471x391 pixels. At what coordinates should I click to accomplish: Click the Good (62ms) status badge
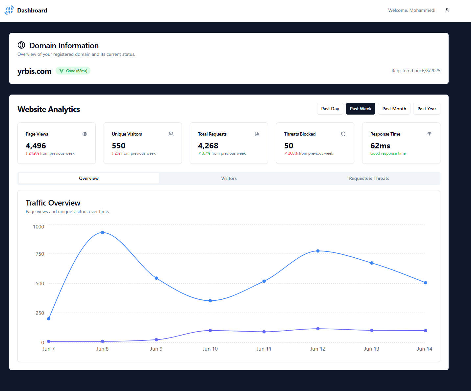[x=73, y=71]
